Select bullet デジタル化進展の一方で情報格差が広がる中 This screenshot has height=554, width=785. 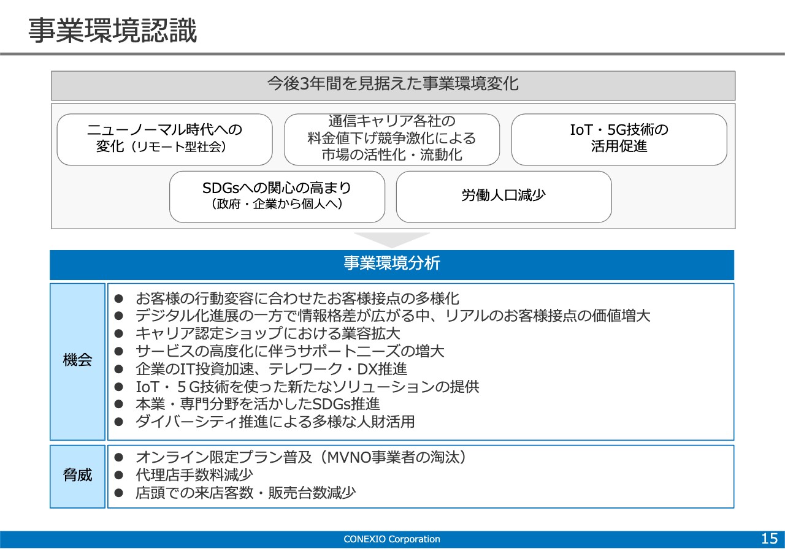coord(383,316)
